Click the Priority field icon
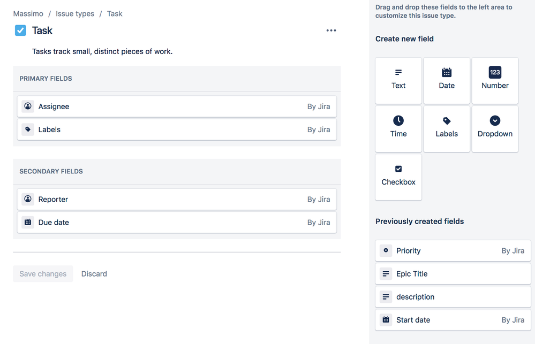This screenshot has width=535, height=344. click(385, 250)
